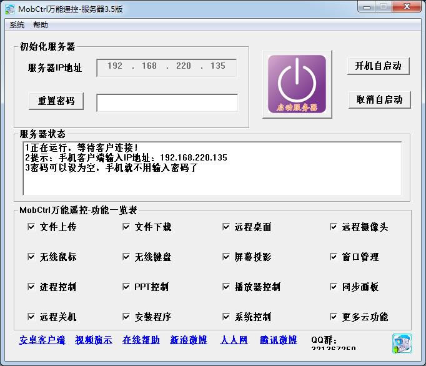
Task: Click the computer icon at bottom right
Action: point(401,343)
